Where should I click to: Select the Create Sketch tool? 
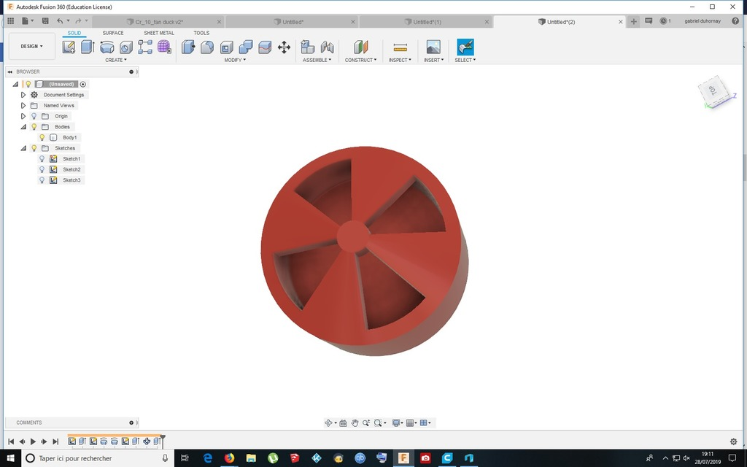68,46
